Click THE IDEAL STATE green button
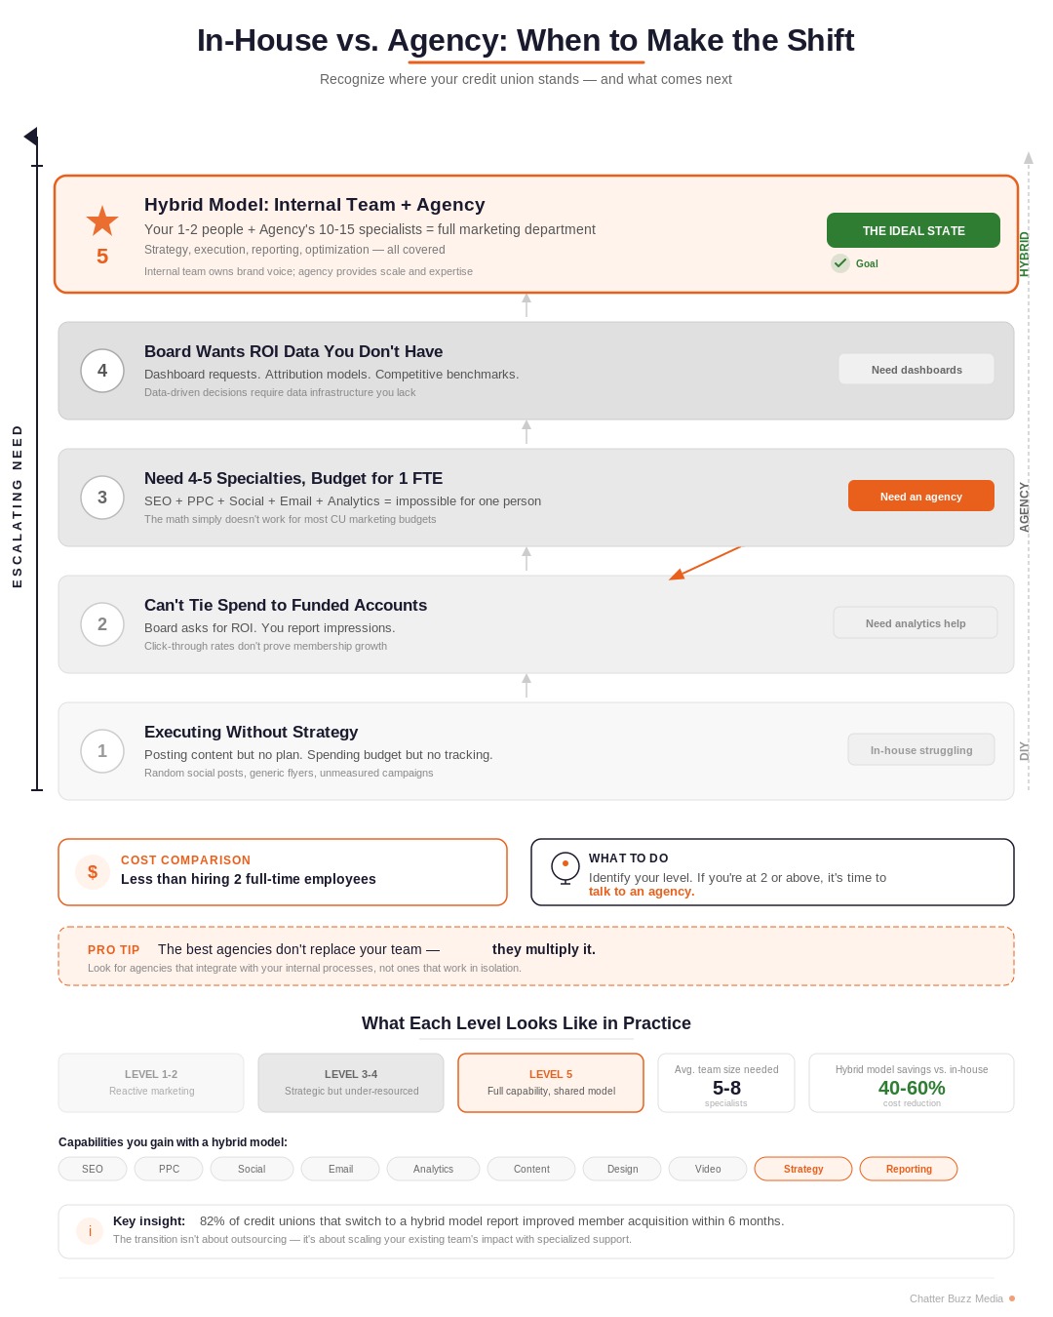The image size is (1053, 1317). click(914, 230)
